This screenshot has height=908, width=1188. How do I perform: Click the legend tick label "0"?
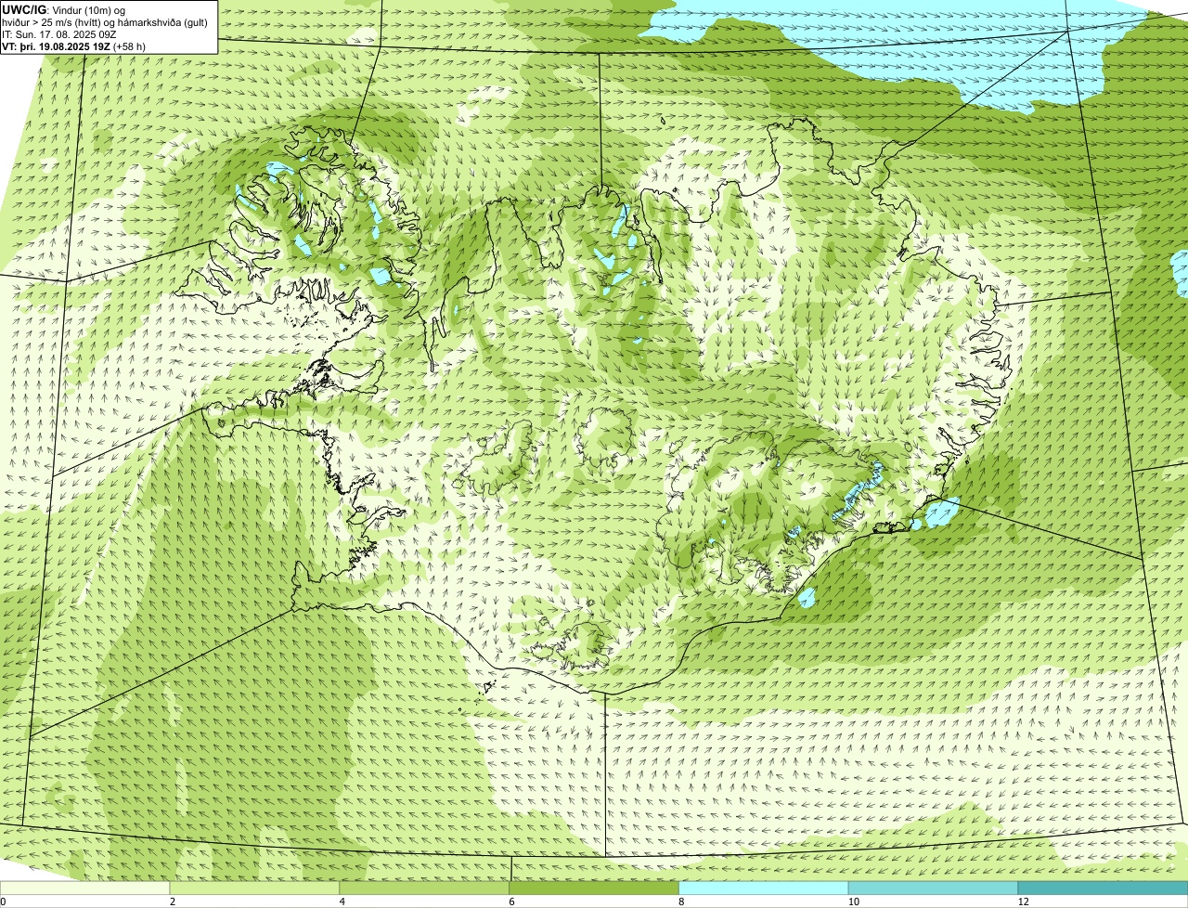click(3, 902)
